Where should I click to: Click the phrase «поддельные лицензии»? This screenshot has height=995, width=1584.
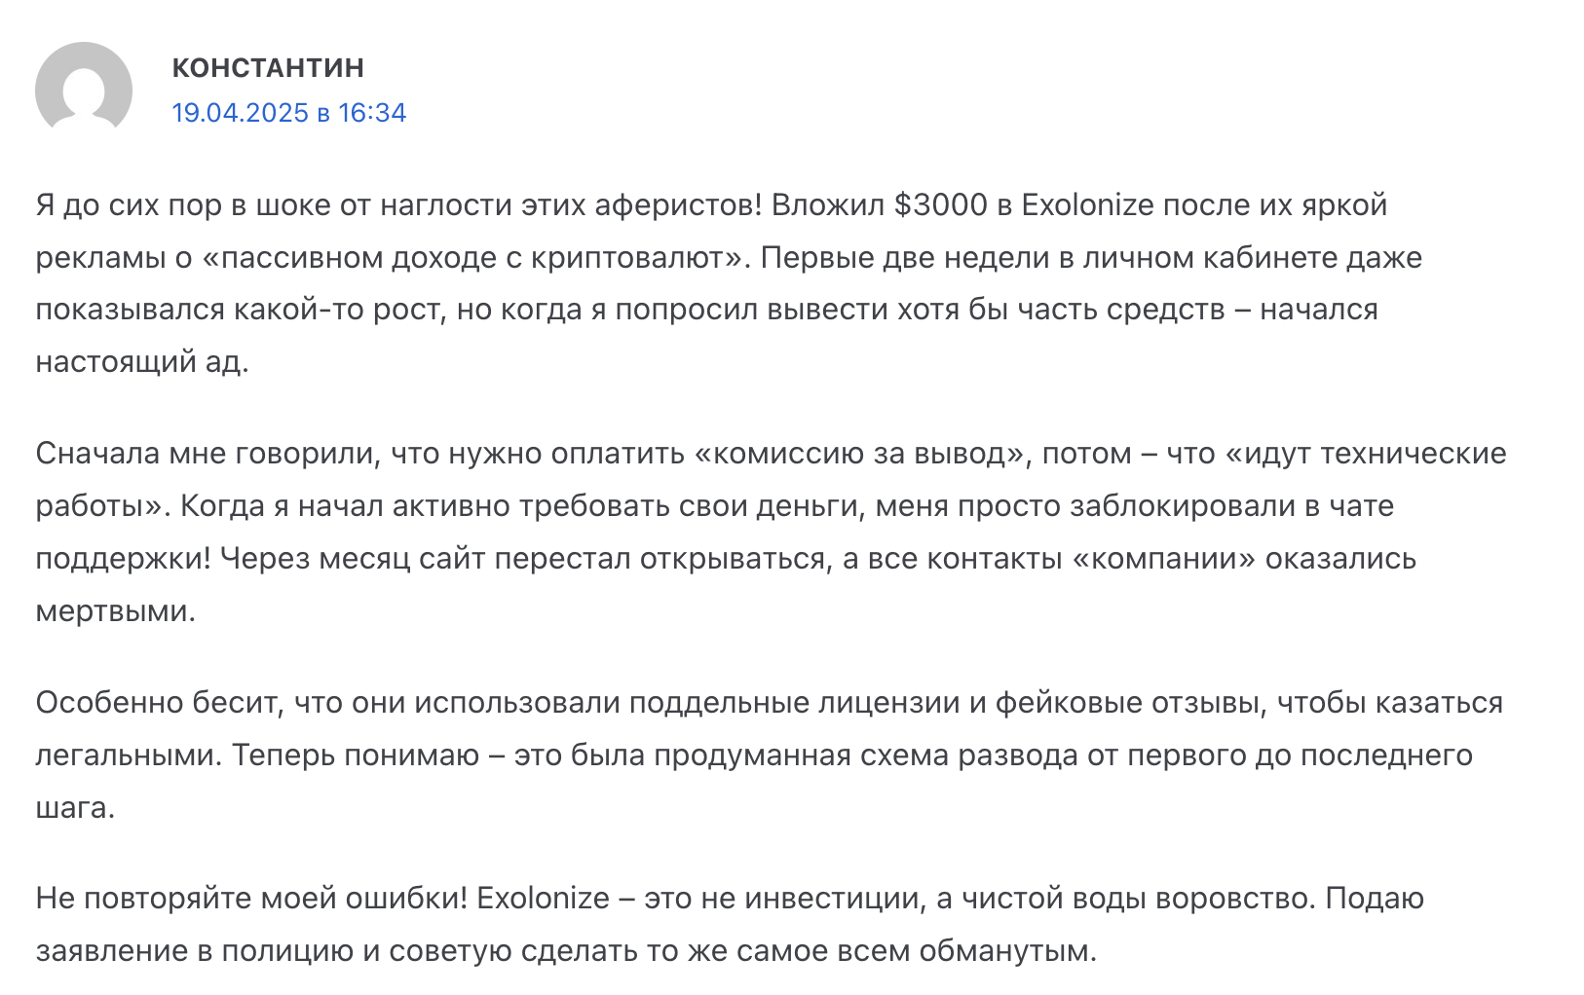point(794,703)
